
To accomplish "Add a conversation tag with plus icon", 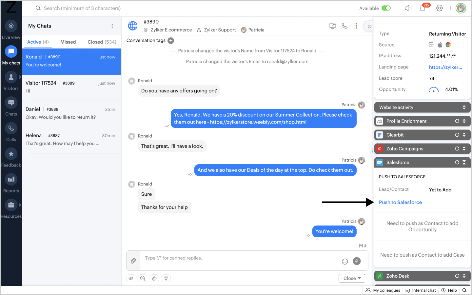I will [x=171, y=41].
